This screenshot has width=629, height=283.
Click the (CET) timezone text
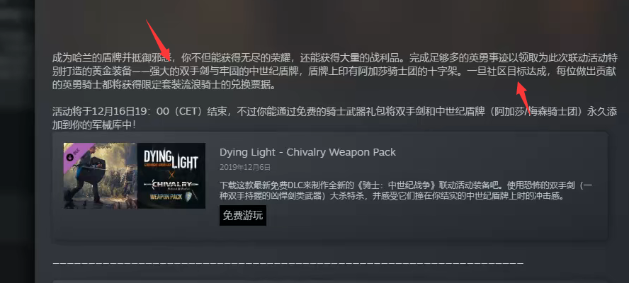(x=188, y=112)
